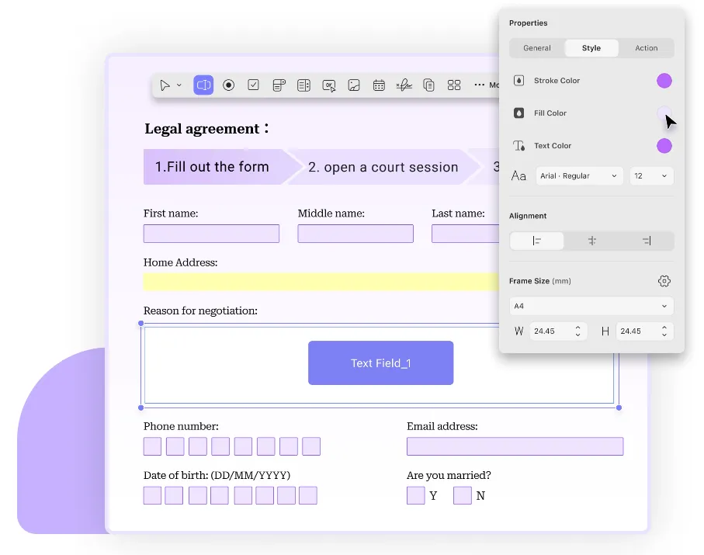704x555 pixels.
Task: Click the first Phone number box
Action: click(152, 446)
